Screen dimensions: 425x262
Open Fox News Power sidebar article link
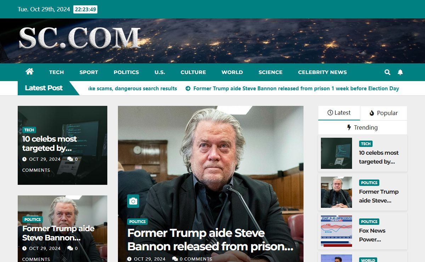(372, 235)
